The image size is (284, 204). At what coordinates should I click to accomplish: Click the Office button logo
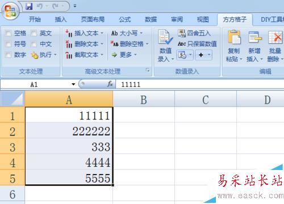coord(10,11)
